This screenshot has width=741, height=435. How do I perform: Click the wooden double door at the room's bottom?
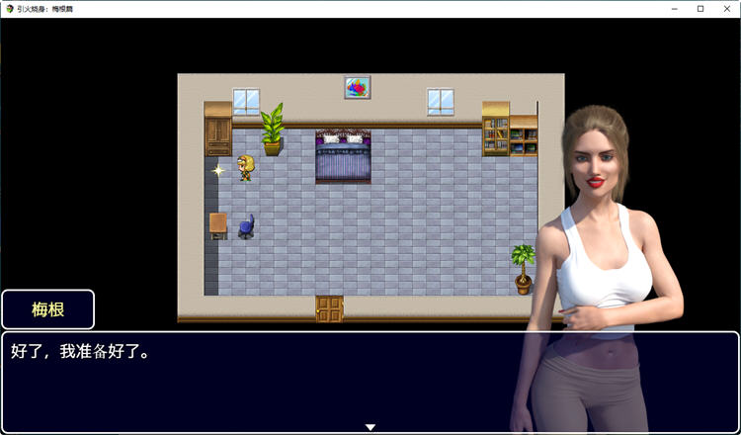coord(329,308)
